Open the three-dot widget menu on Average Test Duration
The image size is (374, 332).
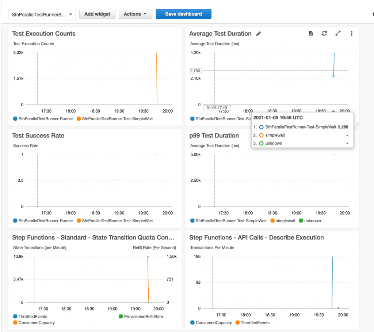(351, 34)
